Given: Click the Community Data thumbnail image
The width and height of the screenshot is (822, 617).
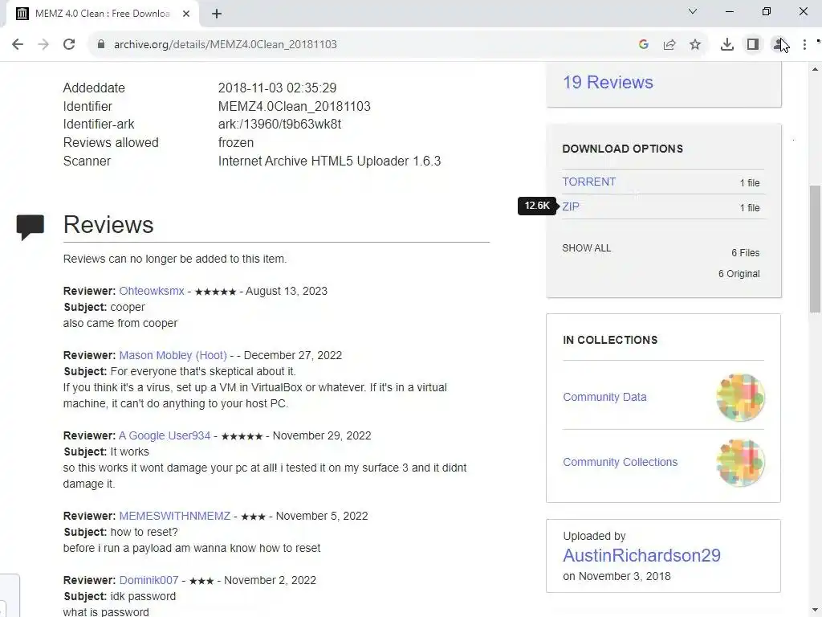Looking at the screenshot, I should tap(740, 397).
